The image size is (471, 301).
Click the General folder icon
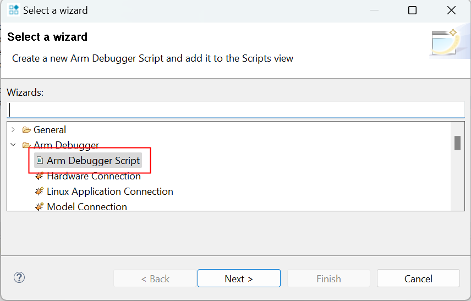26,130
